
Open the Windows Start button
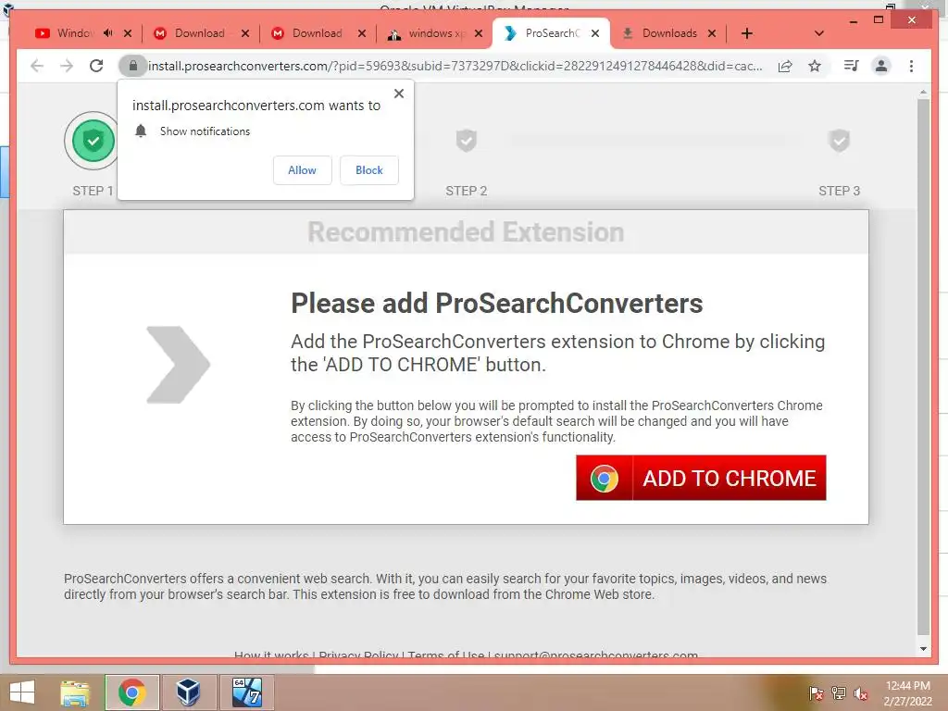[22, 692]
